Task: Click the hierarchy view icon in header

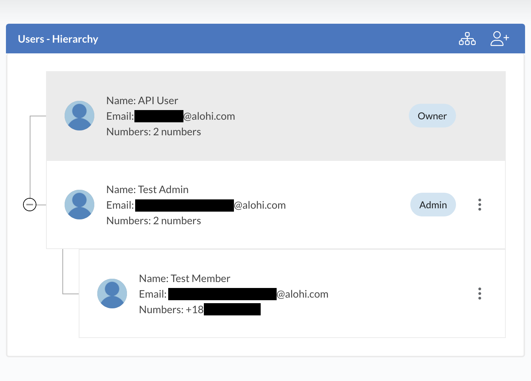Action: (x=467, y=39)
